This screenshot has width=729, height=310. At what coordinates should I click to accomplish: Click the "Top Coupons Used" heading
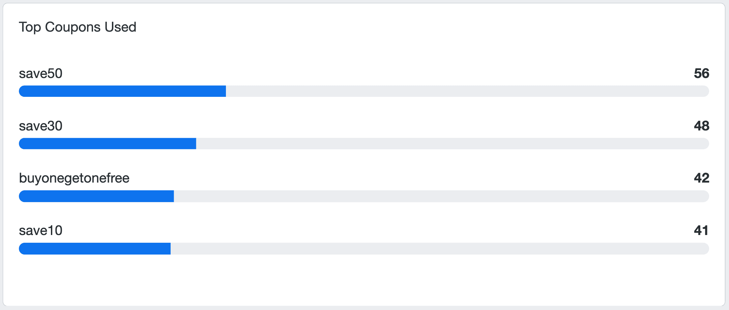[x=78, y=27]
